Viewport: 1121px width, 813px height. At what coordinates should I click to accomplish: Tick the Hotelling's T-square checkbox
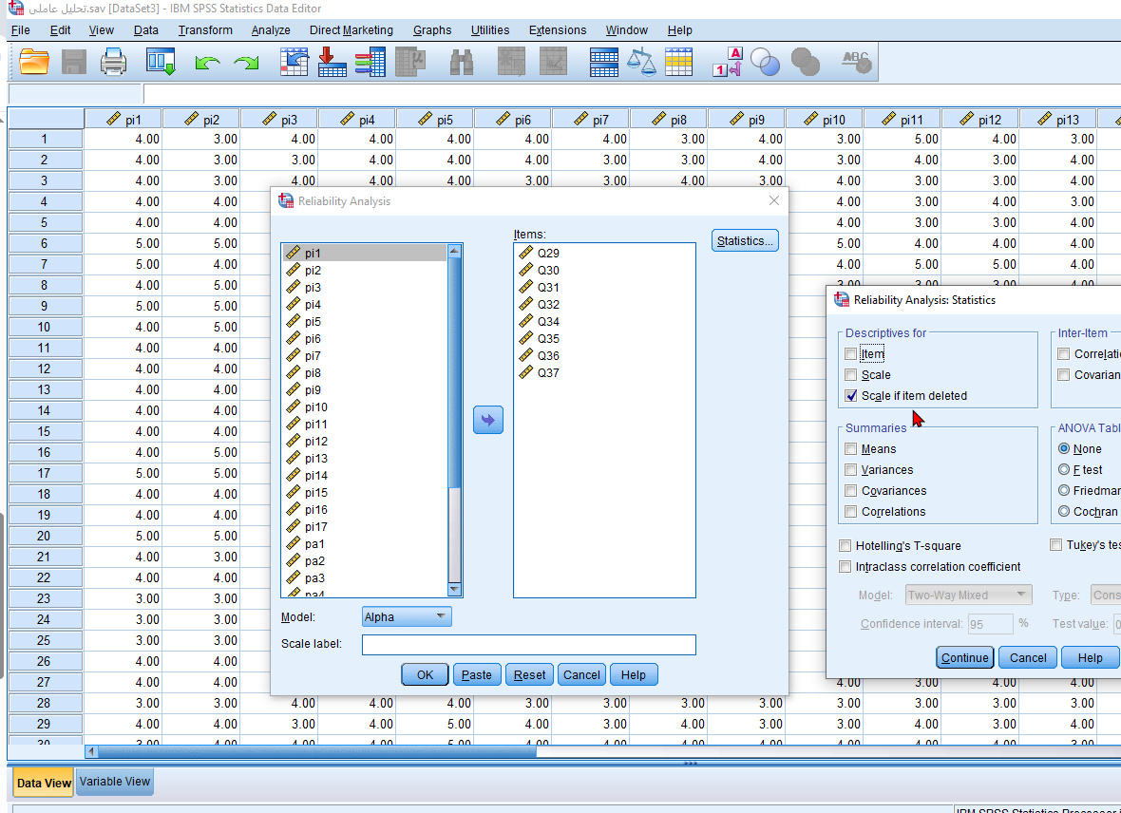pos(845,546)
